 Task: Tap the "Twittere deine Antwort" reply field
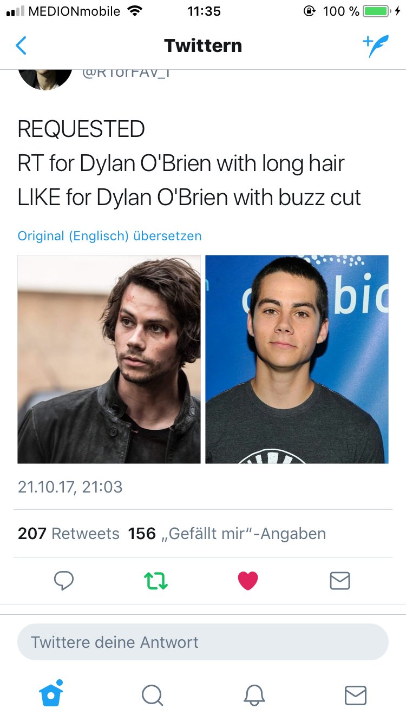(x=203, y=642)
